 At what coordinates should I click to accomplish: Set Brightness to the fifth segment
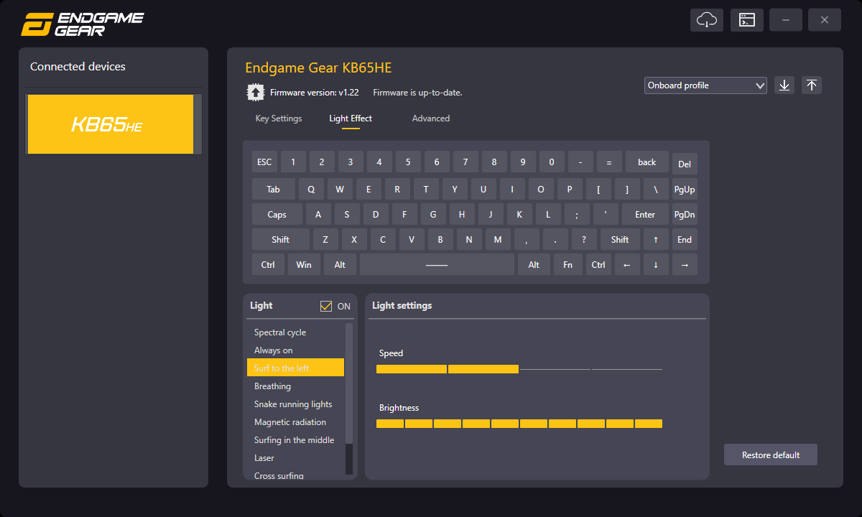pos(505,424)
